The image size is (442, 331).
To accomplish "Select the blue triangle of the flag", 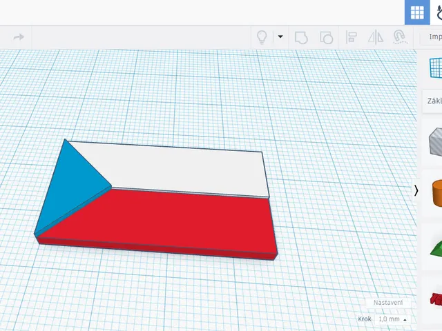I will (71, 185).
